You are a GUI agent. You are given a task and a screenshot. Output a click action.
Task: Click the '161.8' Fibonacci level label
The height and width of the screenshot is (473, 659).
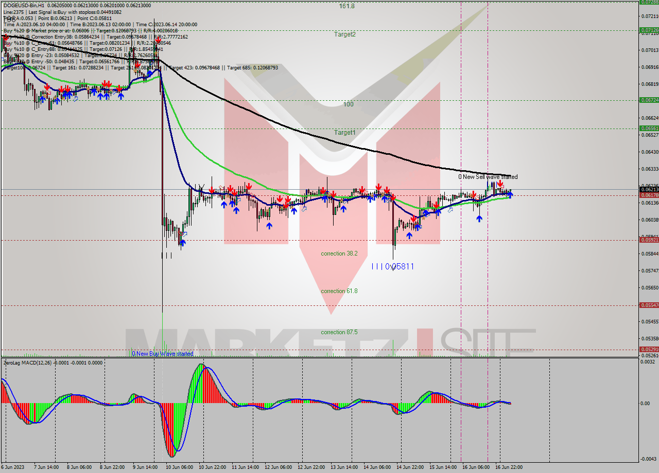coord(346,6)
